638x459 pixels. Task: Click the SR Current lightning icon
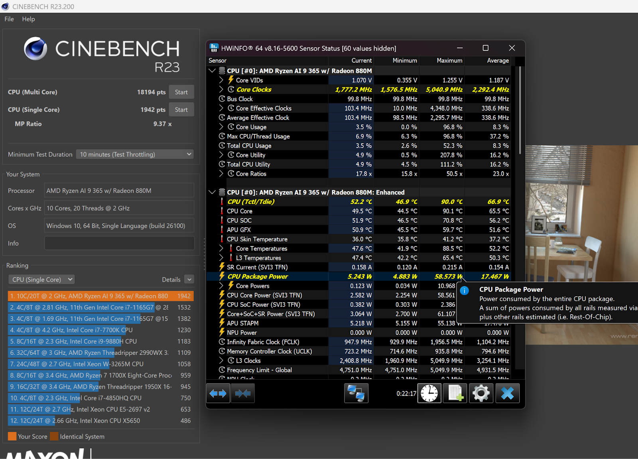pos(222,267)
